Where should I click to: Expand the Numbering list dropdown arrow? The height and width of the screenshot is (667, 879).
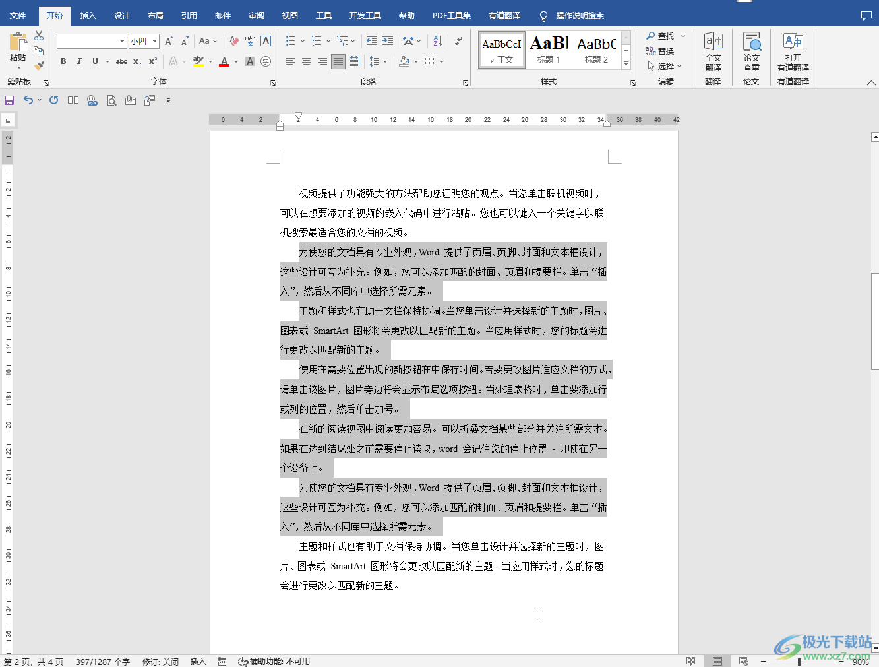[x=328, y=41]
